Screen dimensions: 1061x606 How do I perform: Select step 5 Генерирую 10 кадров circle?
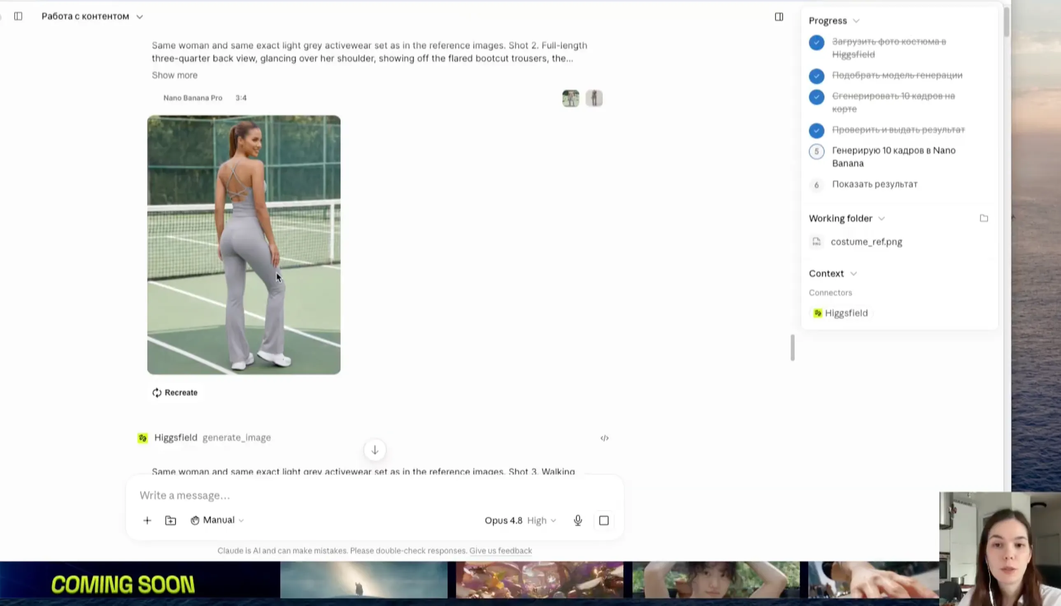click(816, 151)
